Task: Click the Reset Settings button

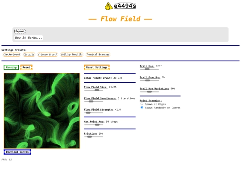Action: pyautogui.click(x=97, y=68)
